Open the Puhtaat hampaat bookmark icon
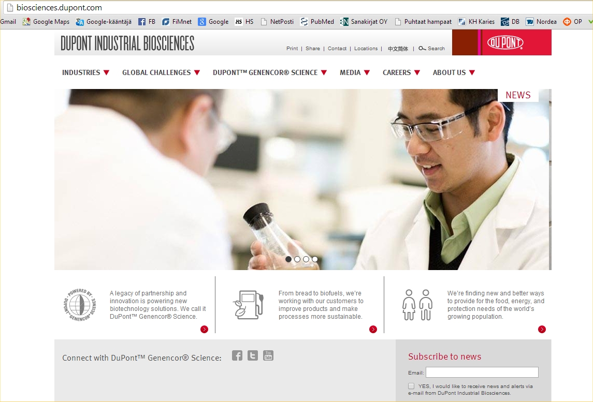The width and height of the screenshot is (593, 402). pos(398,22)
